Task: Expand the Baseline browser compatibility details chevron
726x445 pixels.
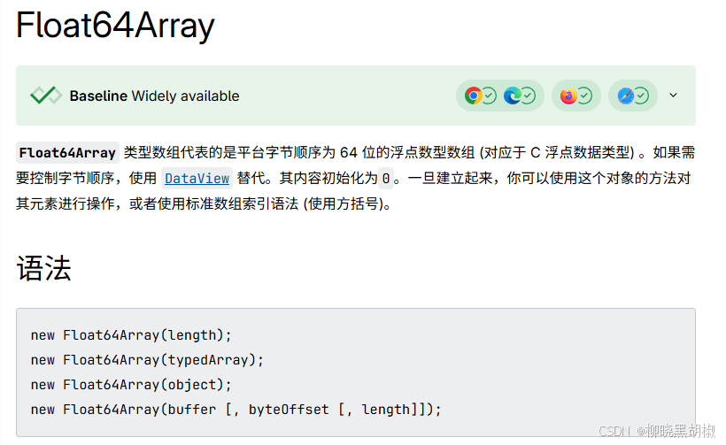Action: tap(673, 96)
